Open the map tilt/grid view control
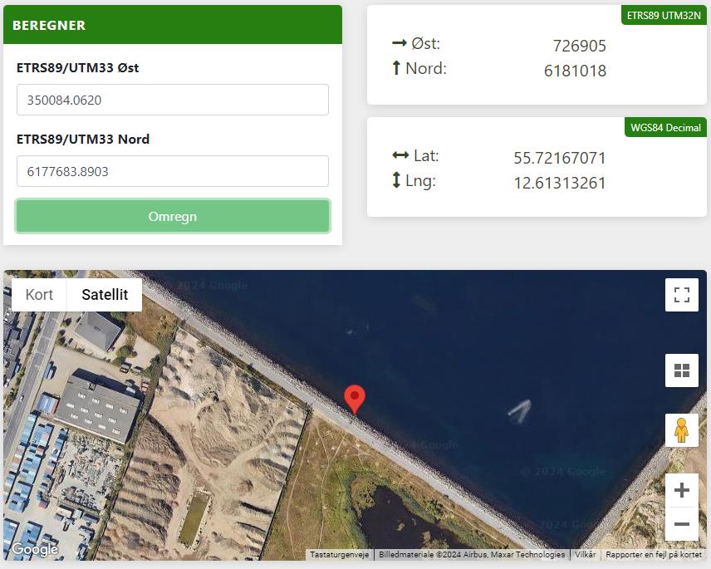Viewport: 711px width, 569px height. point(682,370)
